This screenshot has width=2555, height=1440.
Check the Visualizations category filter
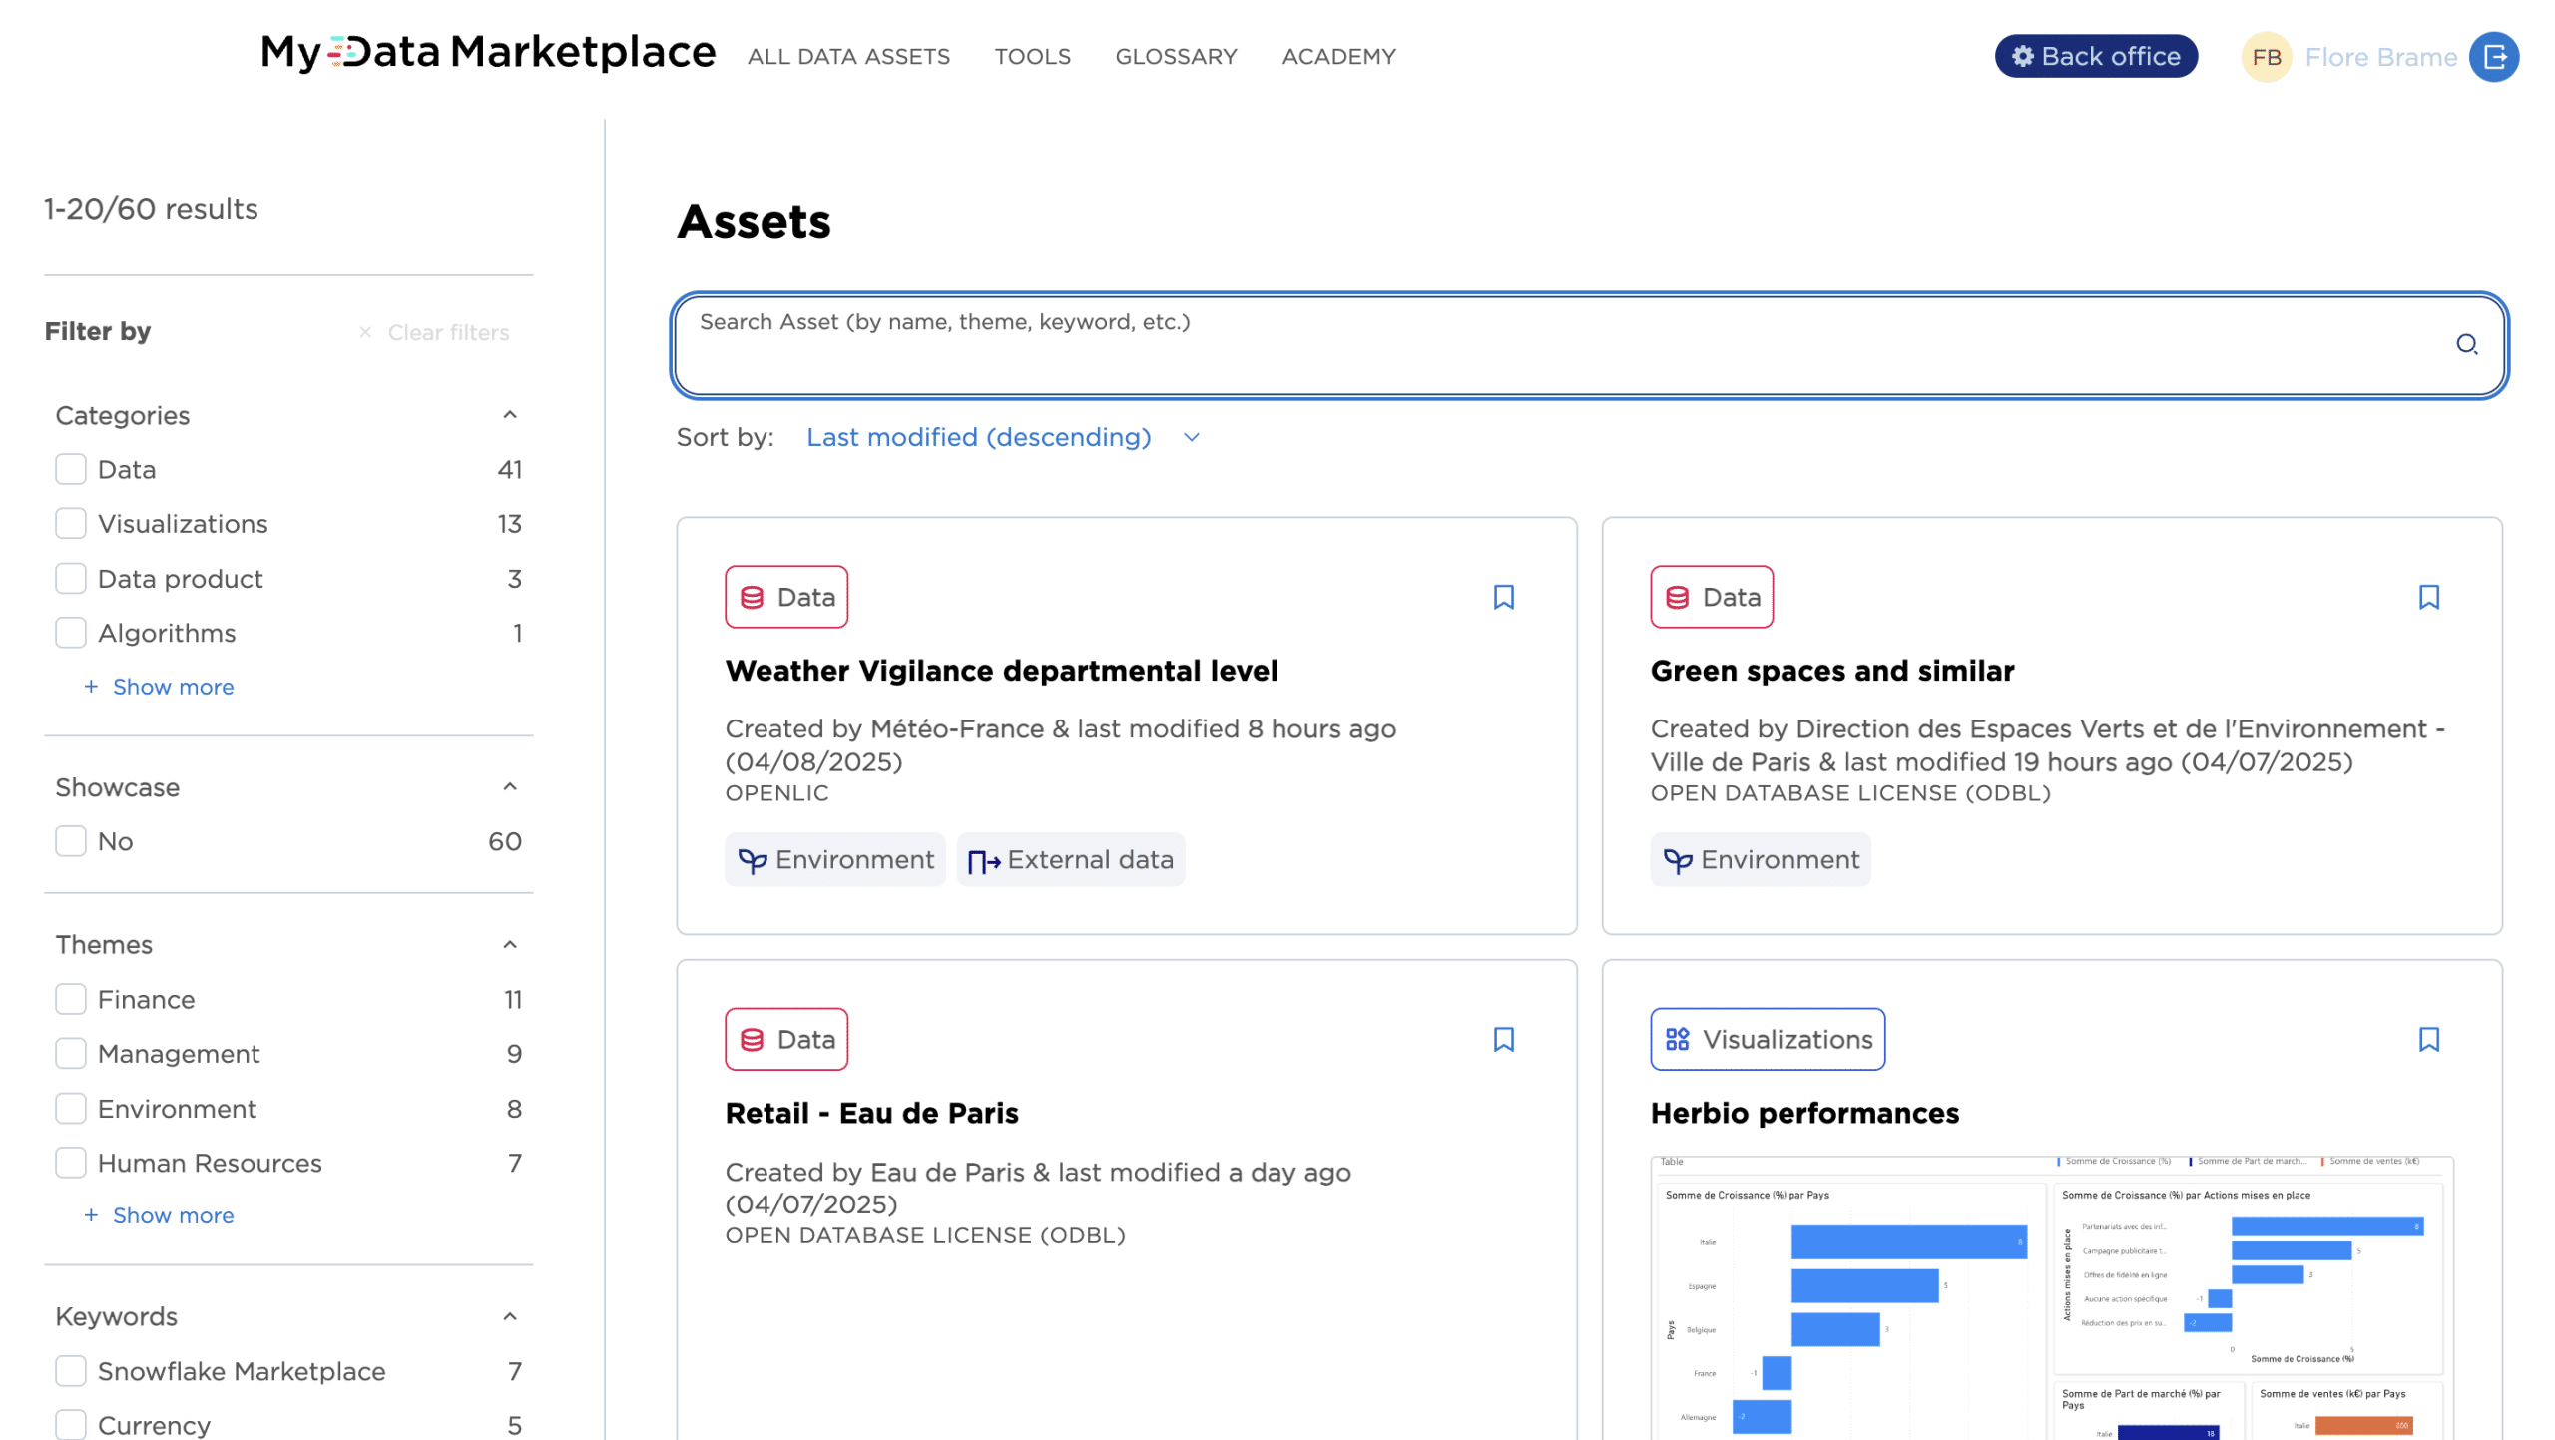click(x=71, y=524)
